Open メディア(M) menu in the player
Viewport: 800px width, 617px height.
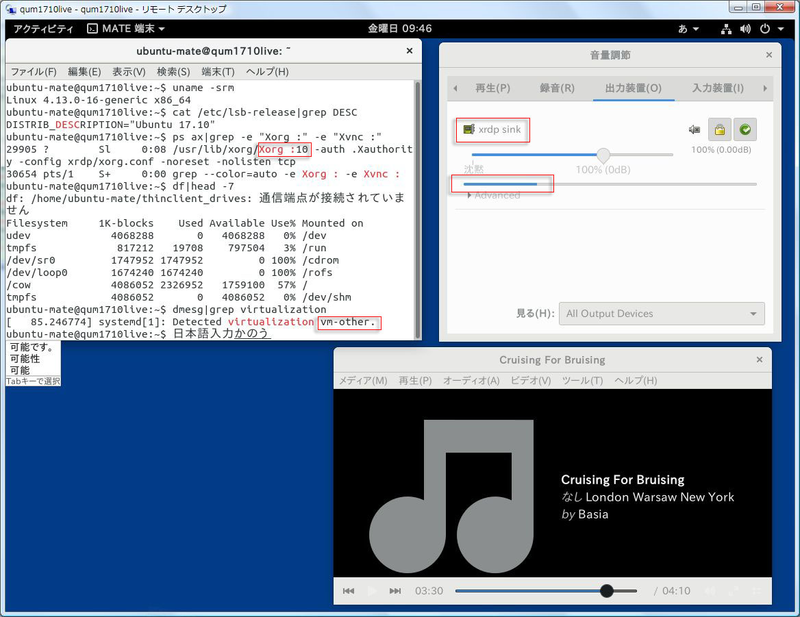pos(363,380)
